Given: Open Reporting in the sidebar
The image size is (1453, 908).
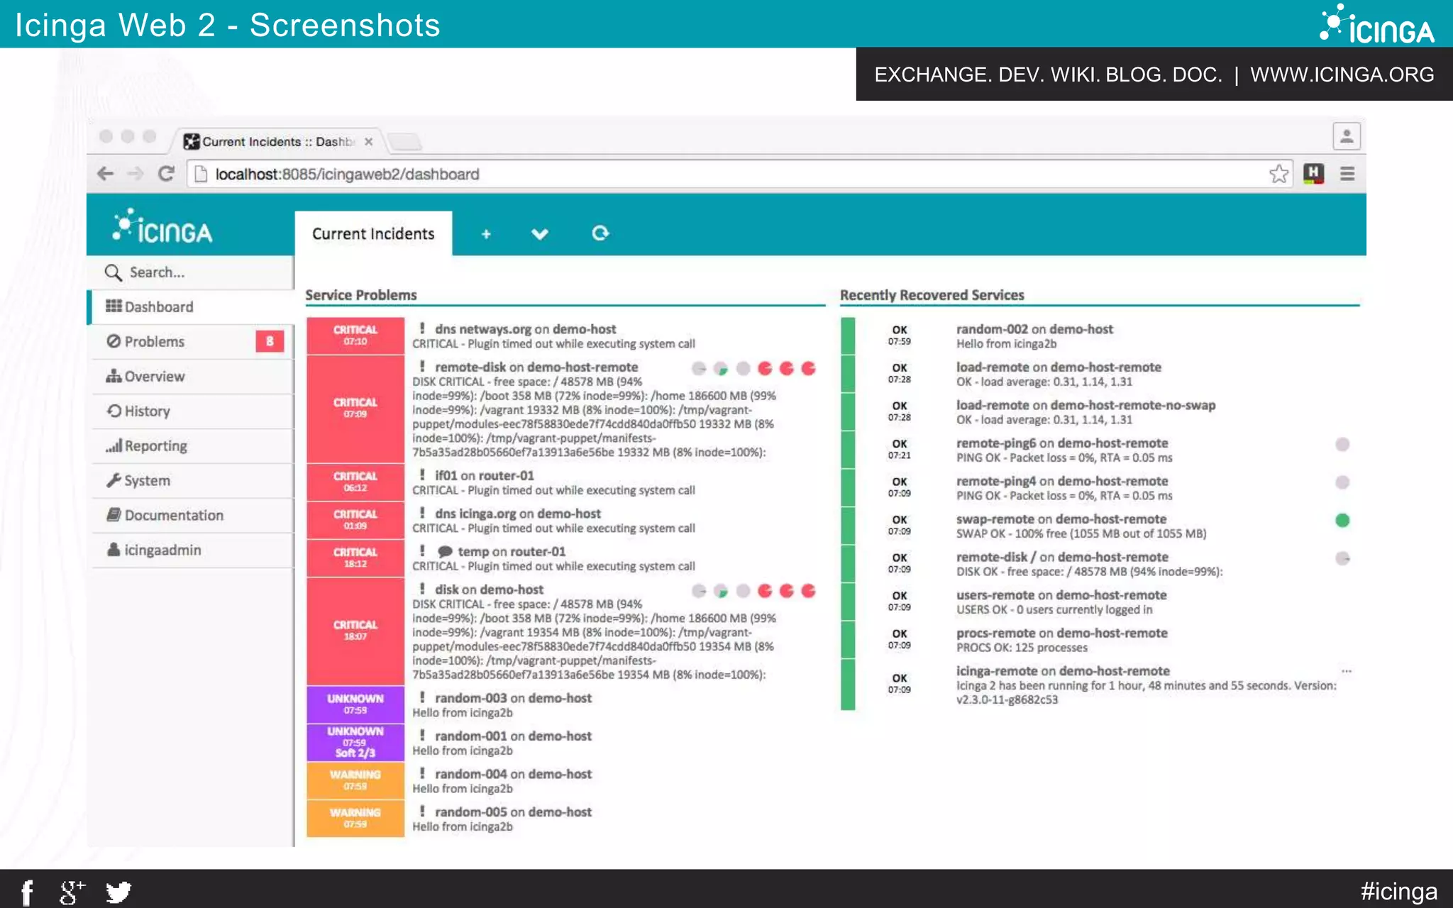Looking at the screenshot, I should (191, 446).
